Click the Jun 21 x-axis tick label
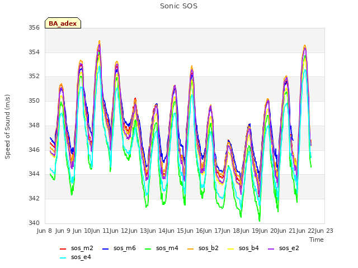358x268 pixels. point(287,231)
